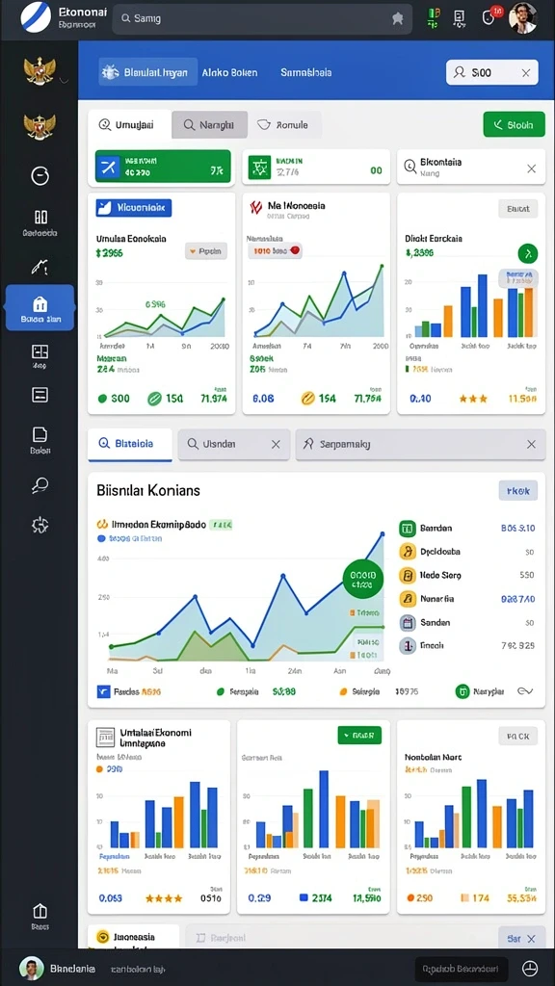Clear the Uisndar search filter

coord(275,444)
